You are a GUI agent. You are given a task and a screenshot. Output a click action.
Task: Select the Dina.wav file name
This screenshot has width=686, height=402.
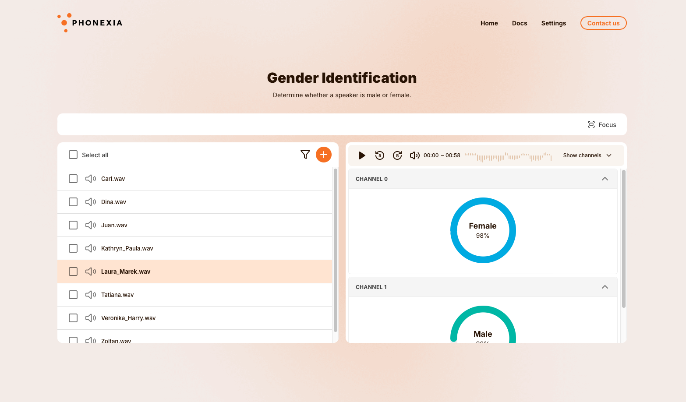113,202
